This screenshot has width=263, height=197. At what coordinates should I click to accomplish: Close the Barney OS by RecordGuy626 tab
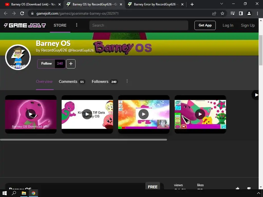click(x=121, y=4)
